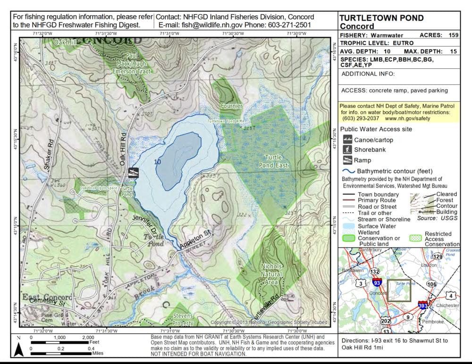Image resolution: width=472 pixels, height=364 pixels.
Task: Click the Conservation or Public land legend swatch
Action: pyautogui.click(x=349, y=238)
